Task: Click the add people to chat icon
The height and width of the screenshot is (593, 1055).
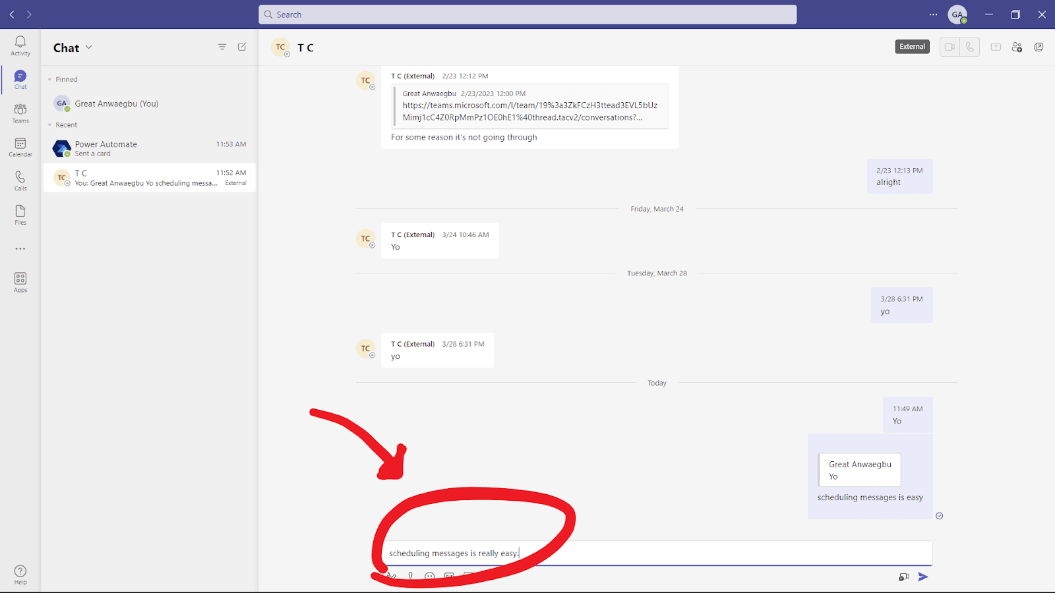Action: coord(1017,47)
